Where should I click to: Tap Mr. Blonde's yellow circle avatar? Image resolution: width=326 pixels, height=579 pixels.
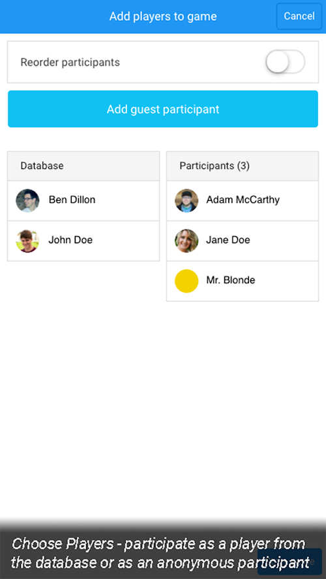point(186,281)
